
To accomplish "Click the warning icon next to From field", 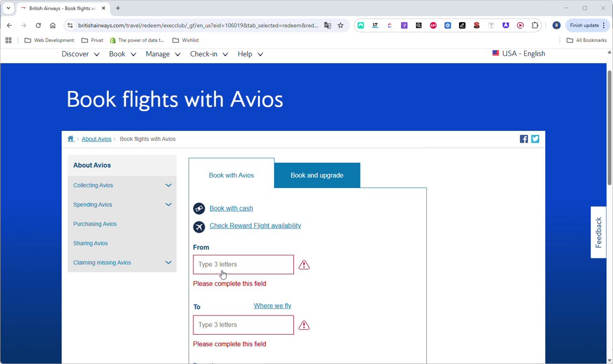I will pyautogui.click(x=304, y=265).
